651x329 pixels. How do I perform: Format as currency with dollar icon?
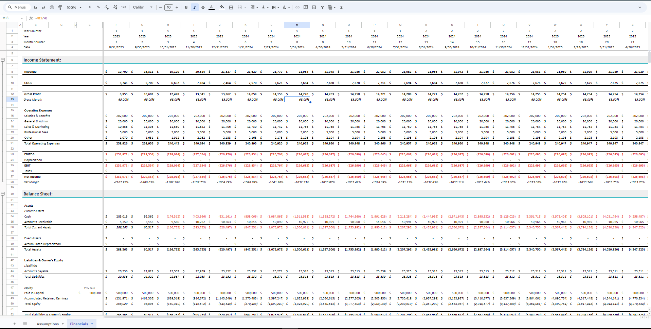pos(90,7)
